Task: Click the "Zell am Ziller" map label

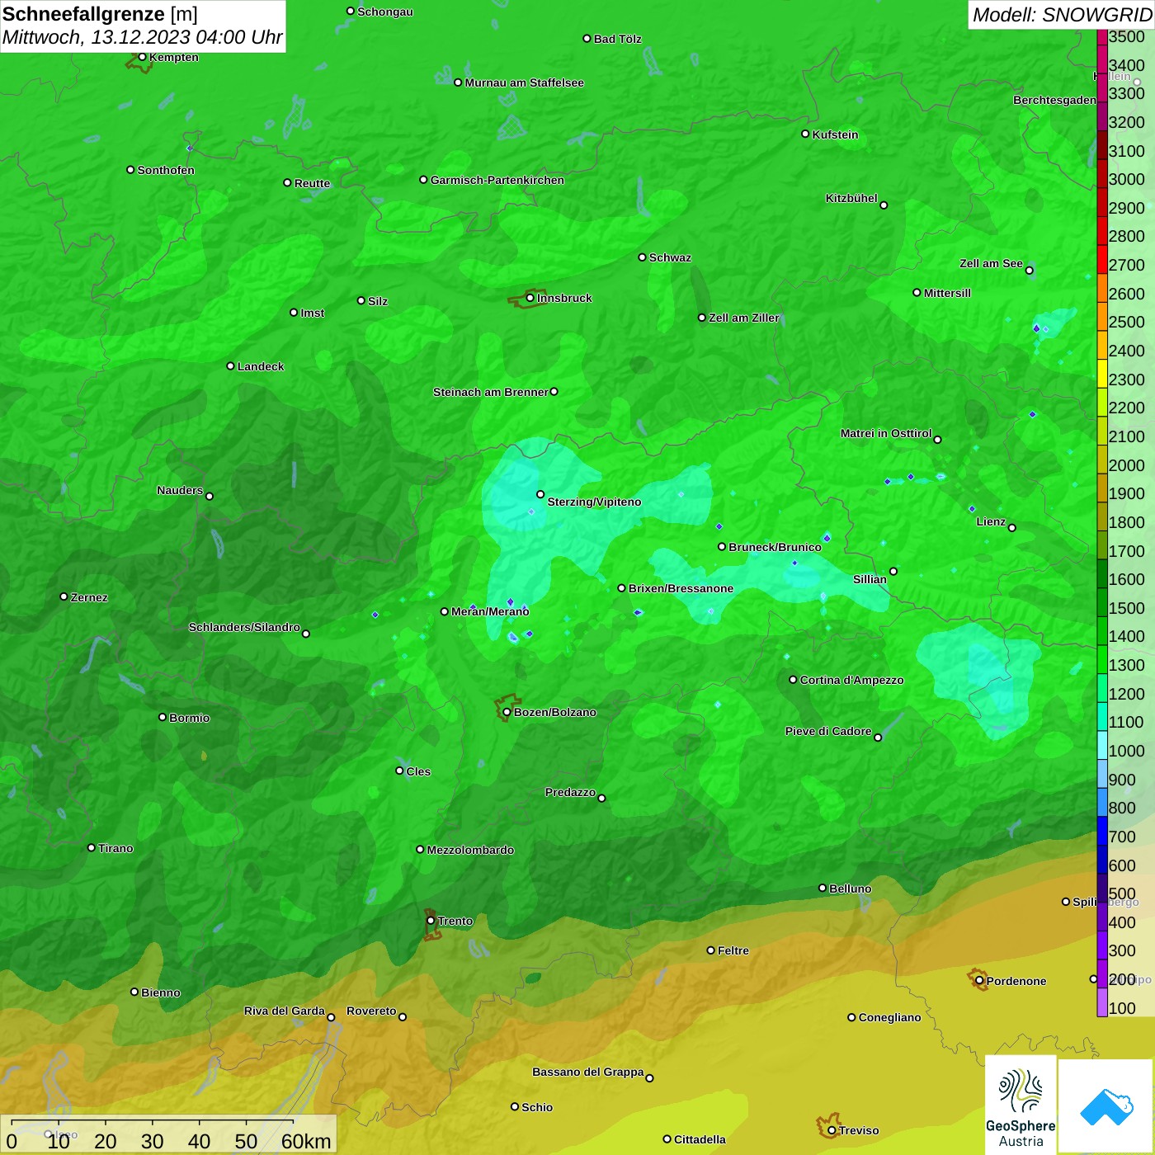Action: coord(744,318)
